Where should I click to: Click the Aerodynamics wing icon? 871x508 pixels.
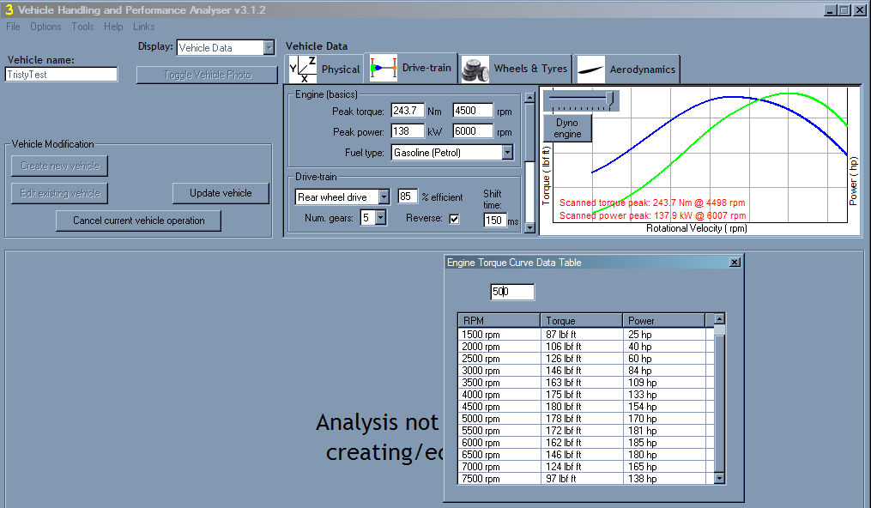tap(590, 70)
